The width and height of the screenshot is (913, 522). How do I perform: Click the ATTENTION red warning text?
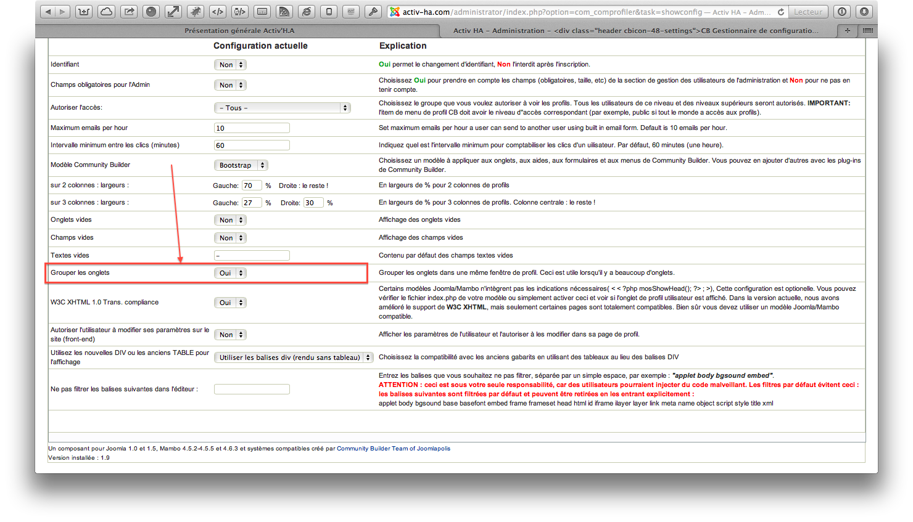[x=619, y=389]
